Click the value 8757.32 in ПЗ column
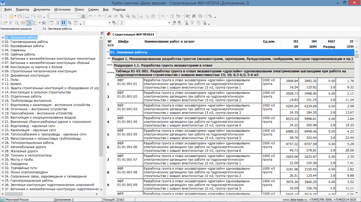Viewport: 361px width, 202px height. (x=292, y=144)
